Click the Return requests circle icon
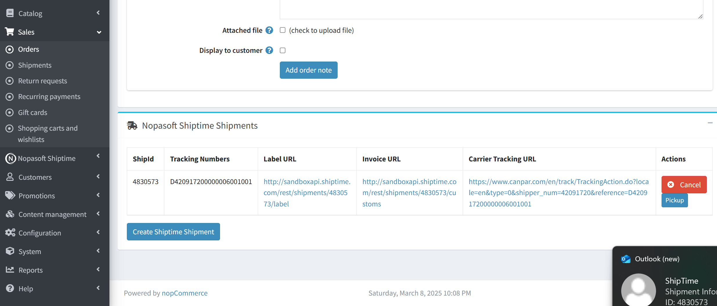Screen dimensions: 717x306 tap(10, 81)
